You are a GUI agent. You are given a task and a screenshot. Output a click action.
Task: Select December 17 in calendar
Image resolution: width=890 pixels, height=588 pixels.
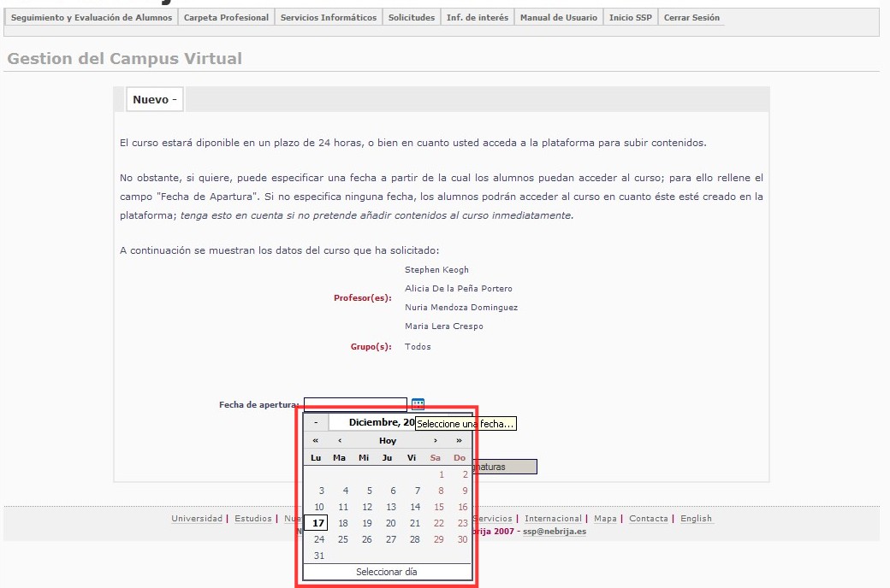[316, 523]
